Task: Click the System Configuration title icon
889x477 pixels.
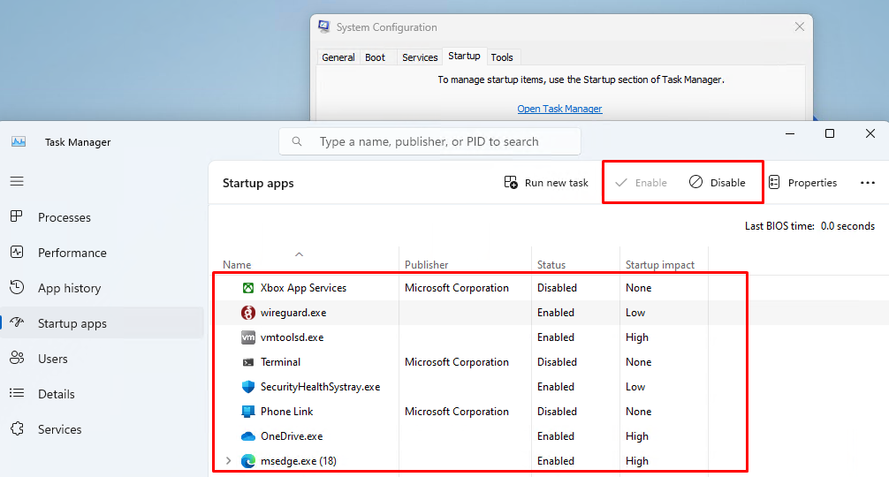Action: 324,26
